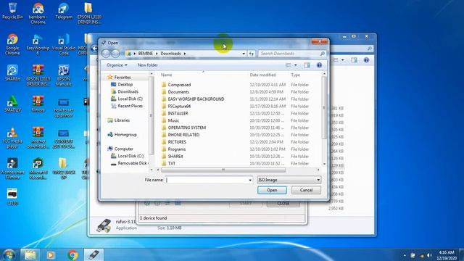Click the Windows Start button
Image resolution: width=464 pixels, height=261 pixels.
click(9, 254)
